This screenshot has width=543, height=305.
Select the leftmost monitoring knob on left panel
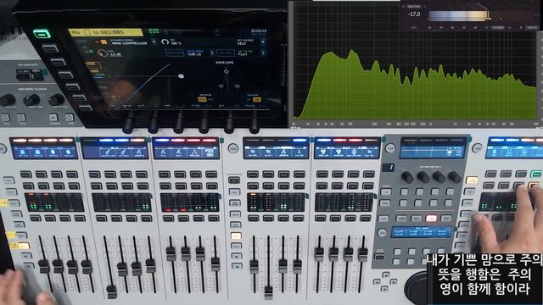coord(8,100)
